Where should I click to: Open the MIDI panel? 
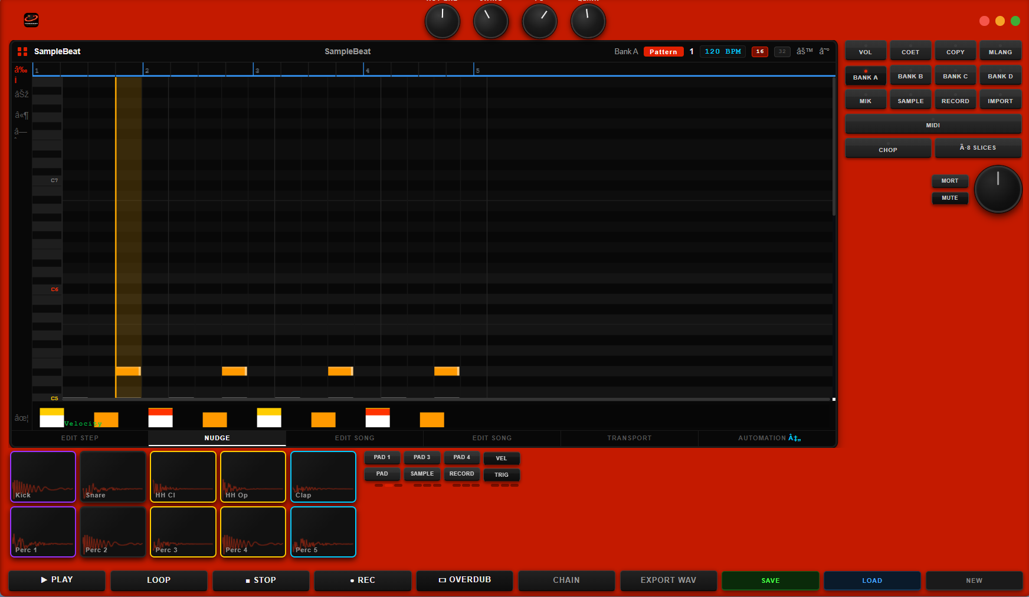click(x=933, y=124)
